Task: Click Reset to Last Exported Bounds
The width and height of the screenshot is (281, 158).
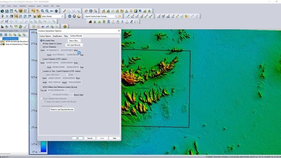Action: pos(62,109)
